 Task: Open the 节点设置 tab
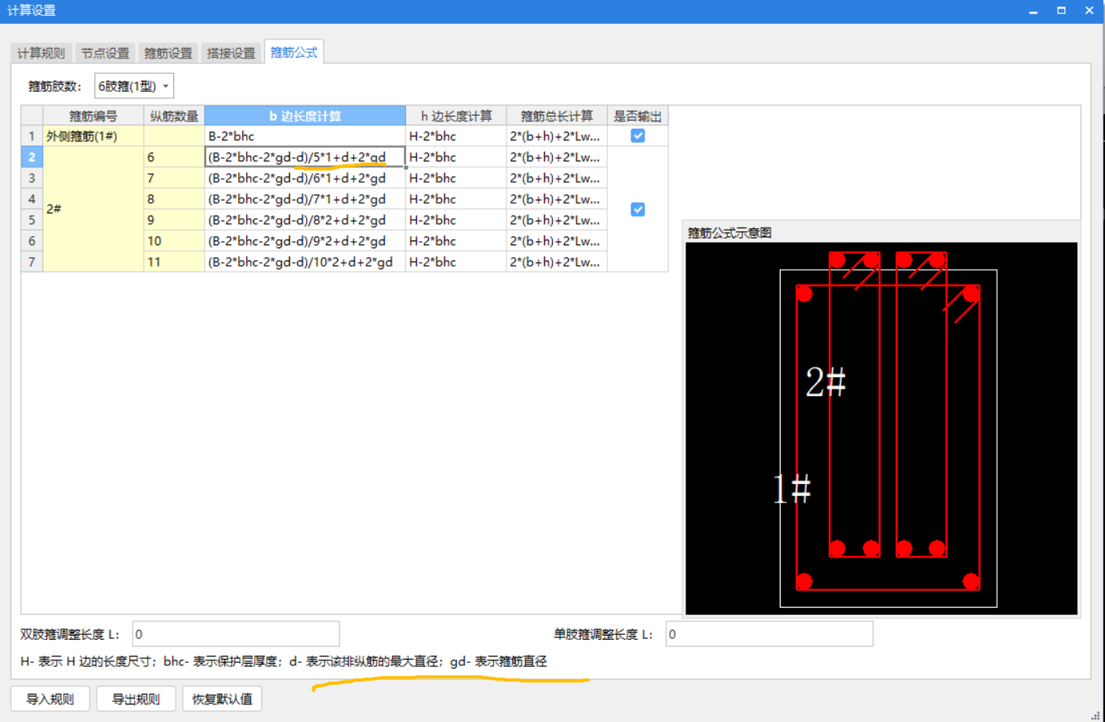105,53
